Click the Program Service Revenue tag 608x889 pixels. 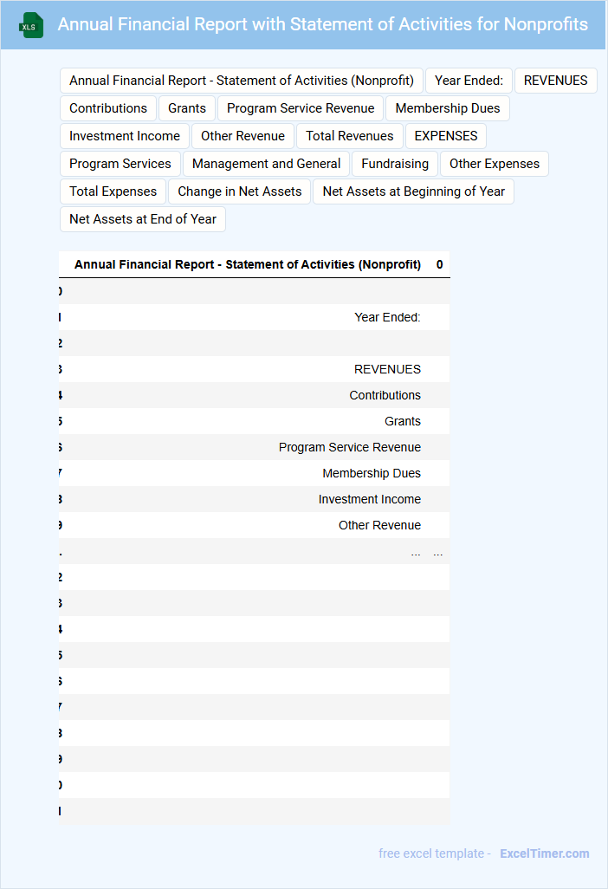pyautogui.click(x=301, y=108)
